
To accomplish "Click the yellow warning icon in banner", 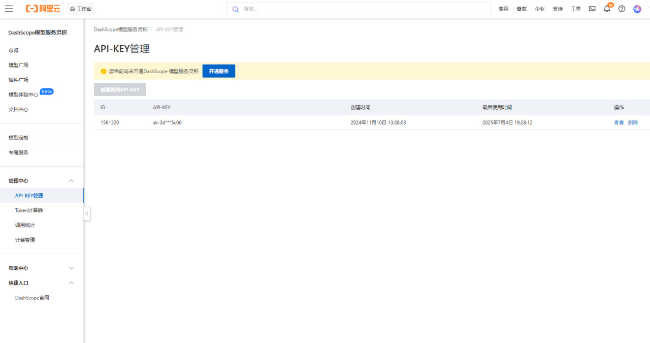I will pos(104,71).
